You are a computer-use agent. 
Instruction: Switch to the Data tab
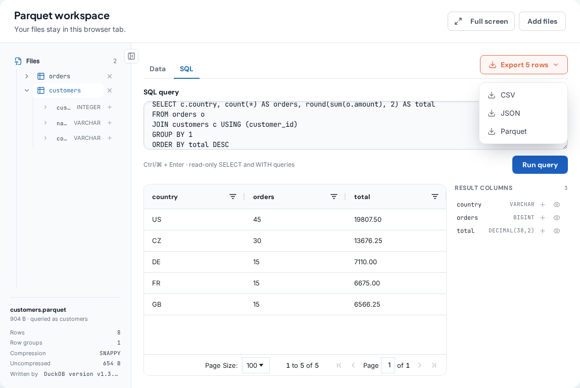coord(158,69)
